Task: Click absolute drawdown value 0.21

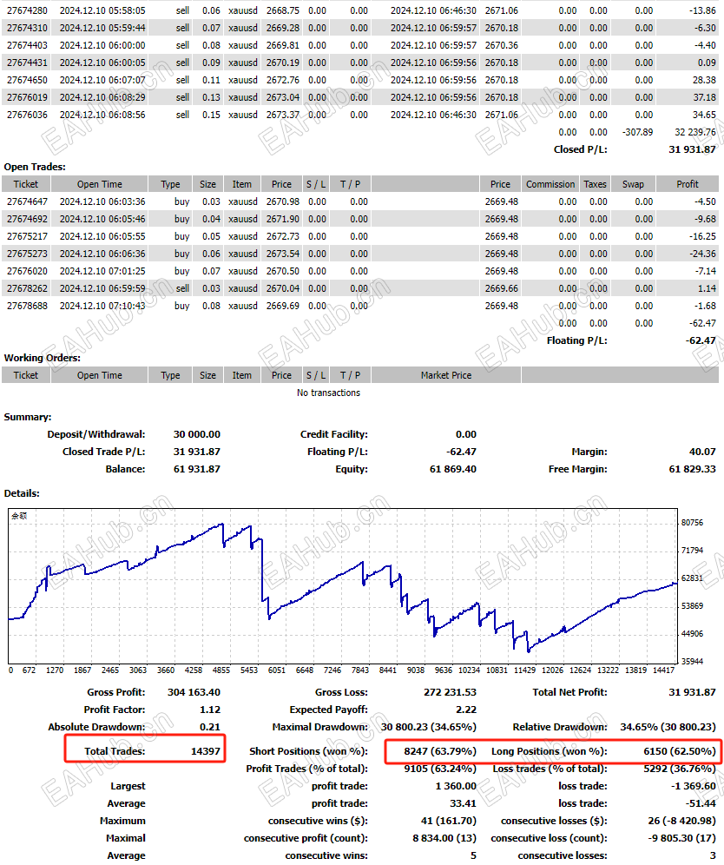Action: point(210,727)
